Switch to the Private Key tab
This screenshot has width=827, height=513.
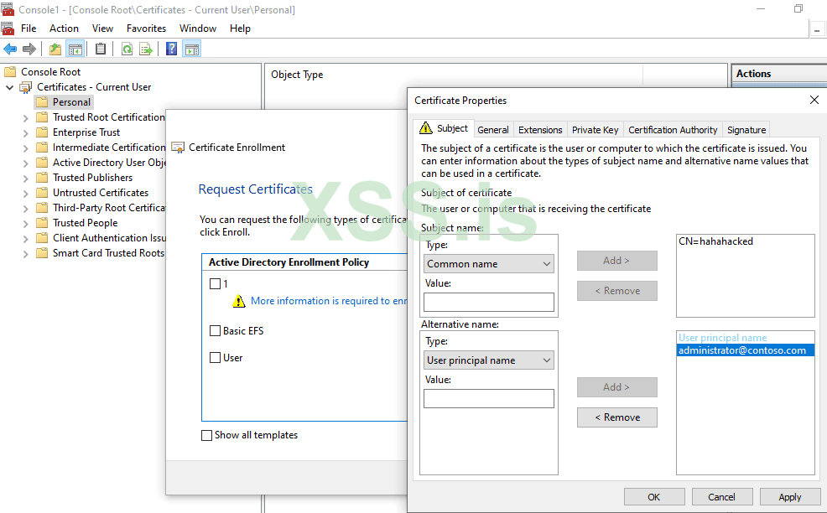pyautogui.click(x=595, y=129)
